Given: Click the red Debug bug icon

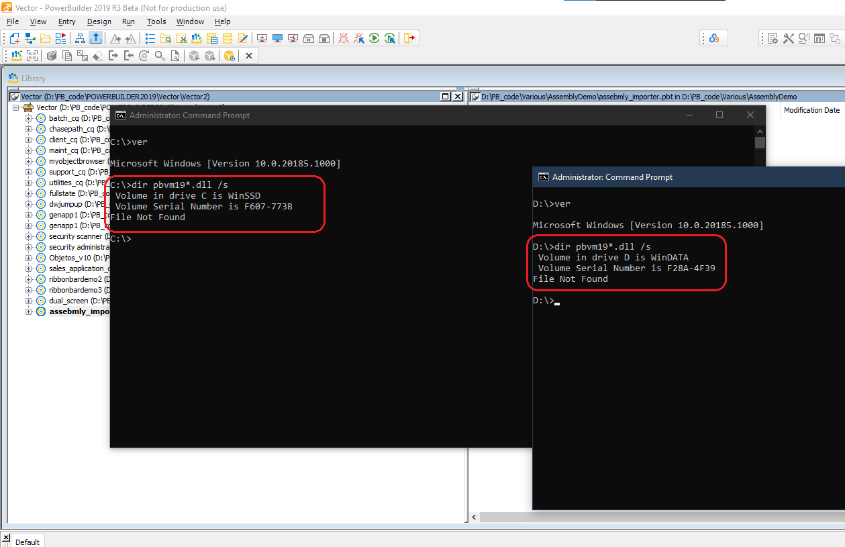Looking at the screenshot, I should coord(344,38).
